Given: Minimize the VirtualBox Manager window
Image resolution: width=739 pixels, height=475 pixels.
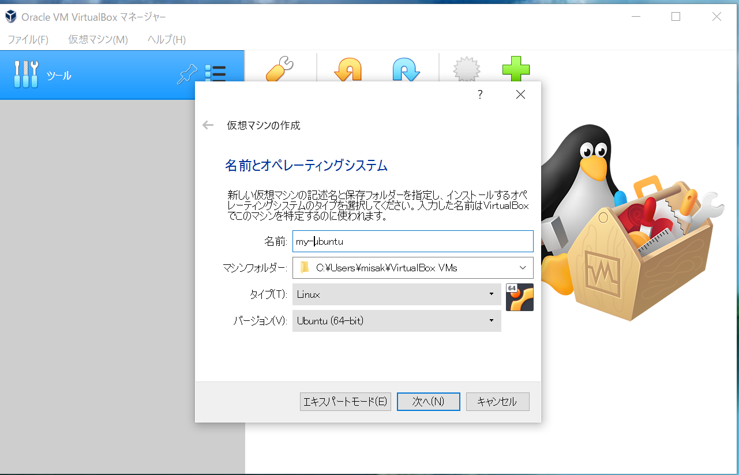Looking at the screenshot, I should coord(635,17).
